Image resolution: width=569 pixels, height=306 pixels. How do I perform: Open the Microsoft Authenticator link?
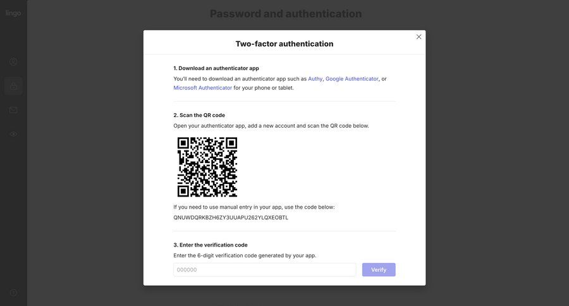tap(202, 88)
